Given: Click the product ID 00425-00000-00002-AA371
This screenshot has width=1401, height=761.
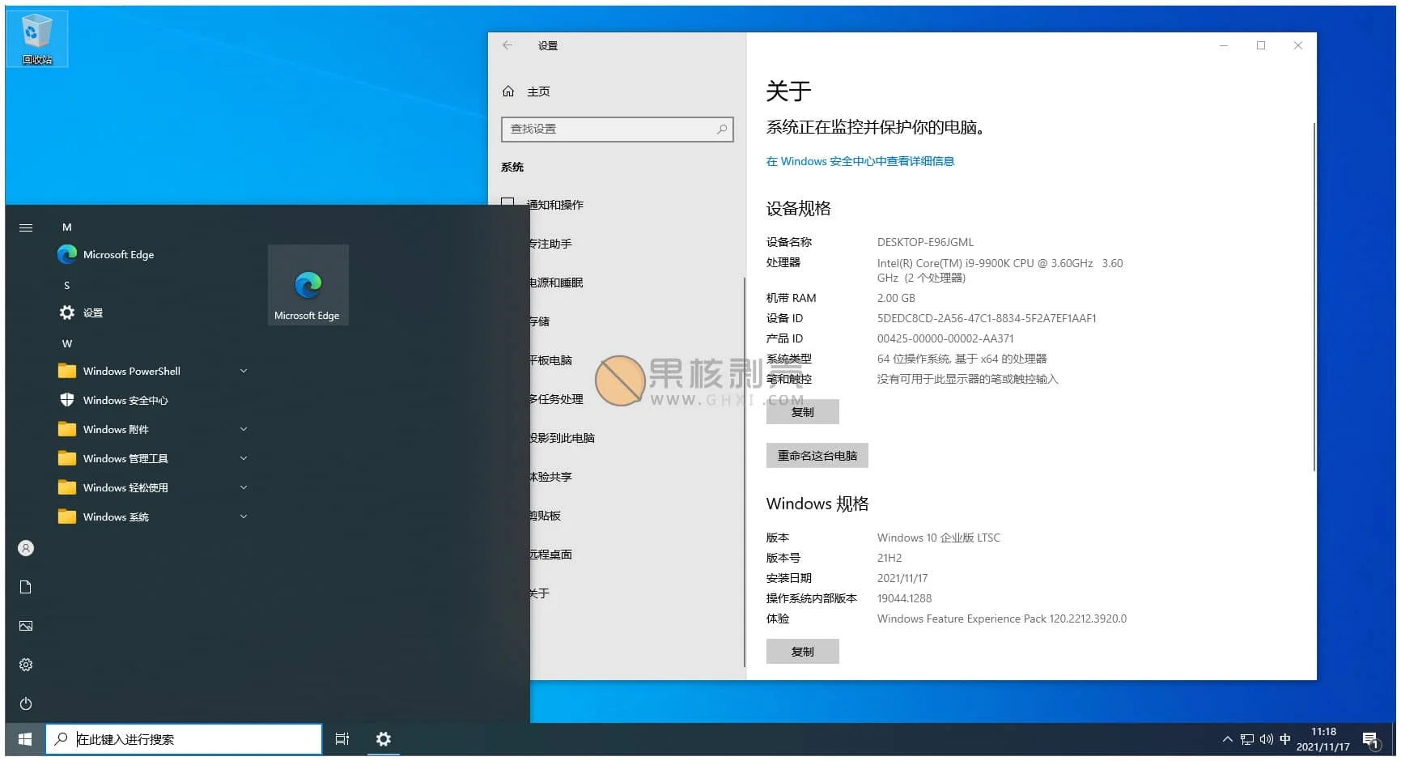Looking at the screenshot, I should tap(945, 338).
